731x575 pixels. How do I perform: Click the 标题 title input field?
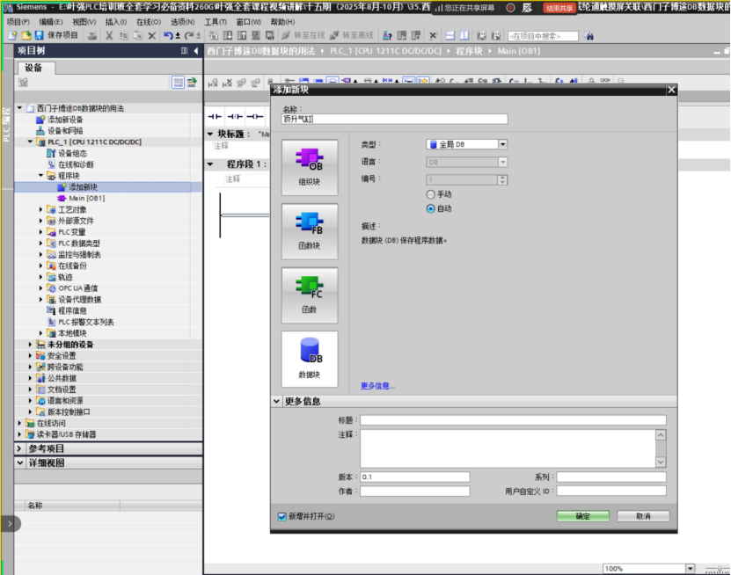pos(513,420)
